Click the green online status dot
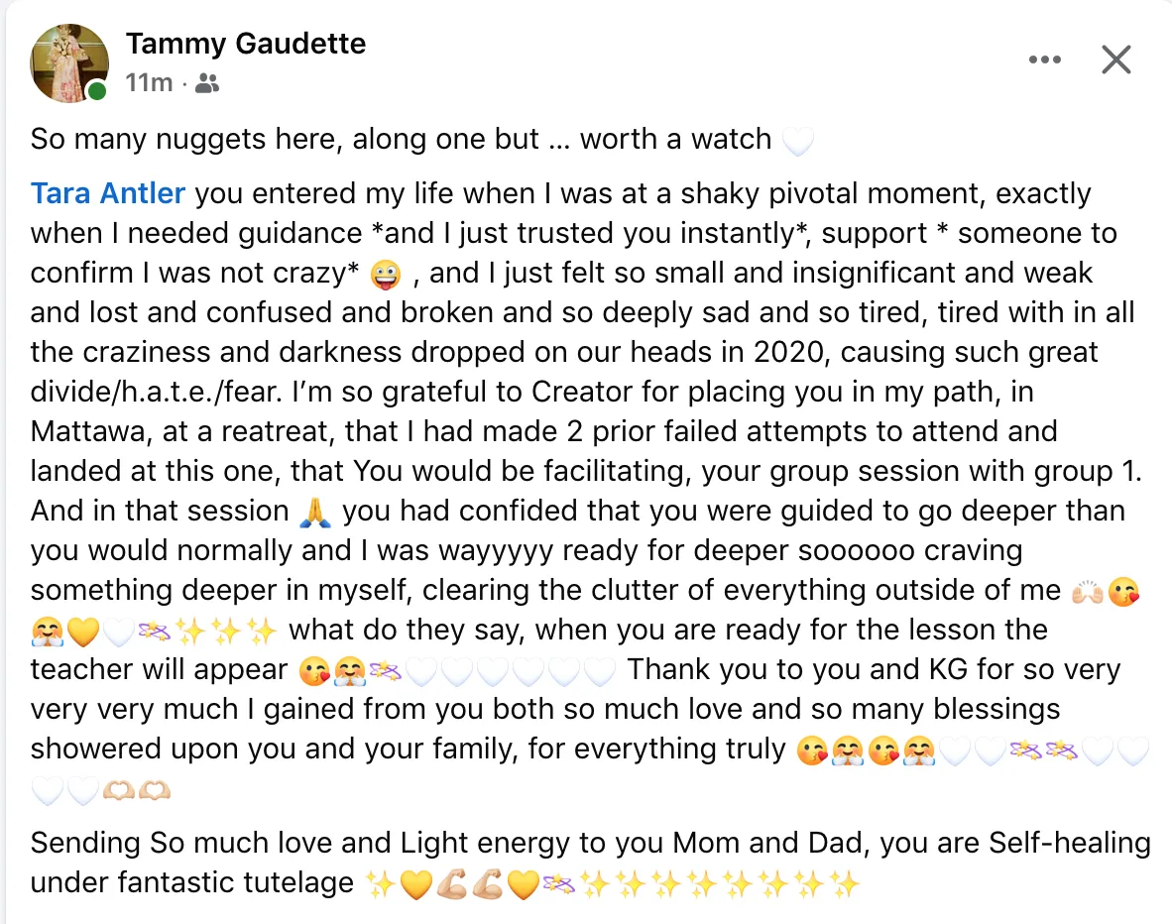Screen dimensions: 1172x924 96,91
